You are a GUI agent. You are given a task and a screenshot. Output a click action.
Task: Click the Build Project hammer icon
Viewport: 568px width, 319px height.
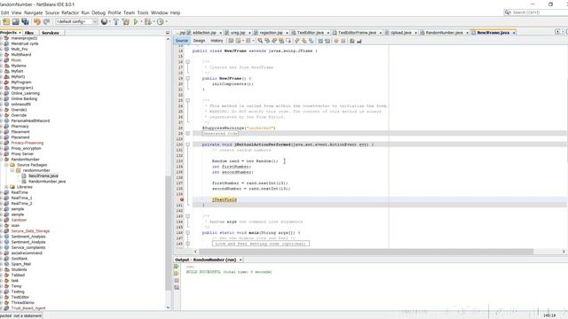(116, 22)
